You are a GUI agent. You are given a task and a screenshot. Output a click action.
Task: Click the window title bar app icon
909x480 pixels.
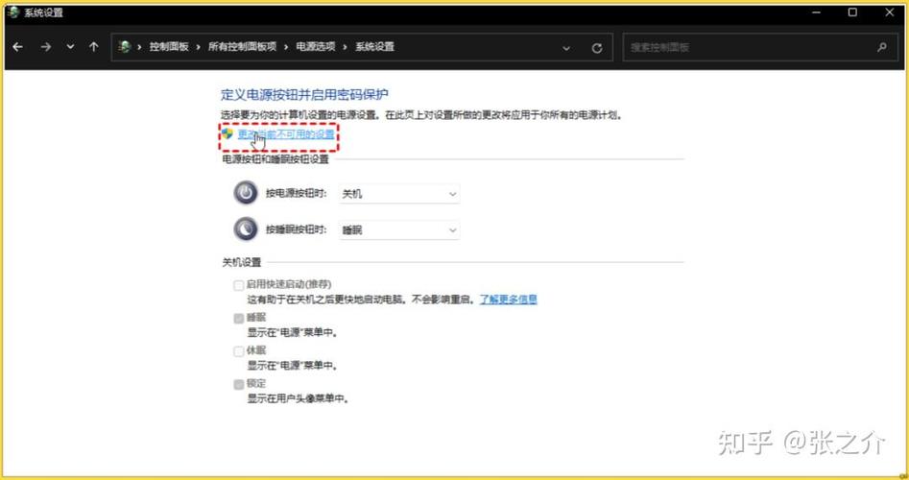click(13, 12)
